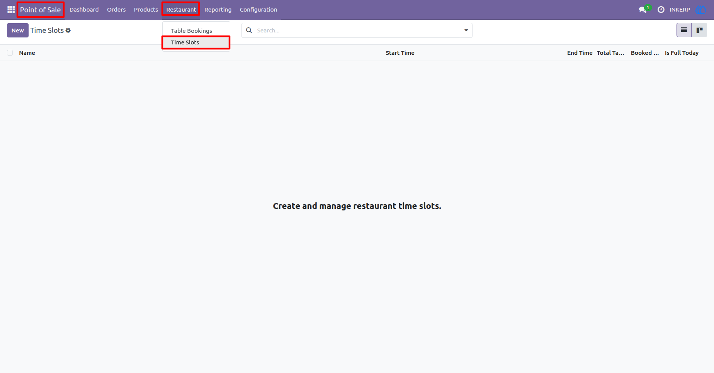Open the Configuration menu
Image resolution: width=714 pixels, height=373 pixels.
point(258,10)
